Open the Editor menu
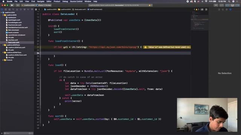 coord(49,1)
